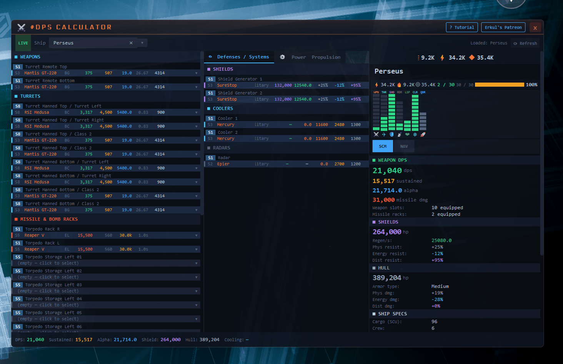Viewport: 563px width, 364px height.
Task: Click the quantum drive rocket icon
Action: pyautogui.click(x=423, y=135)
